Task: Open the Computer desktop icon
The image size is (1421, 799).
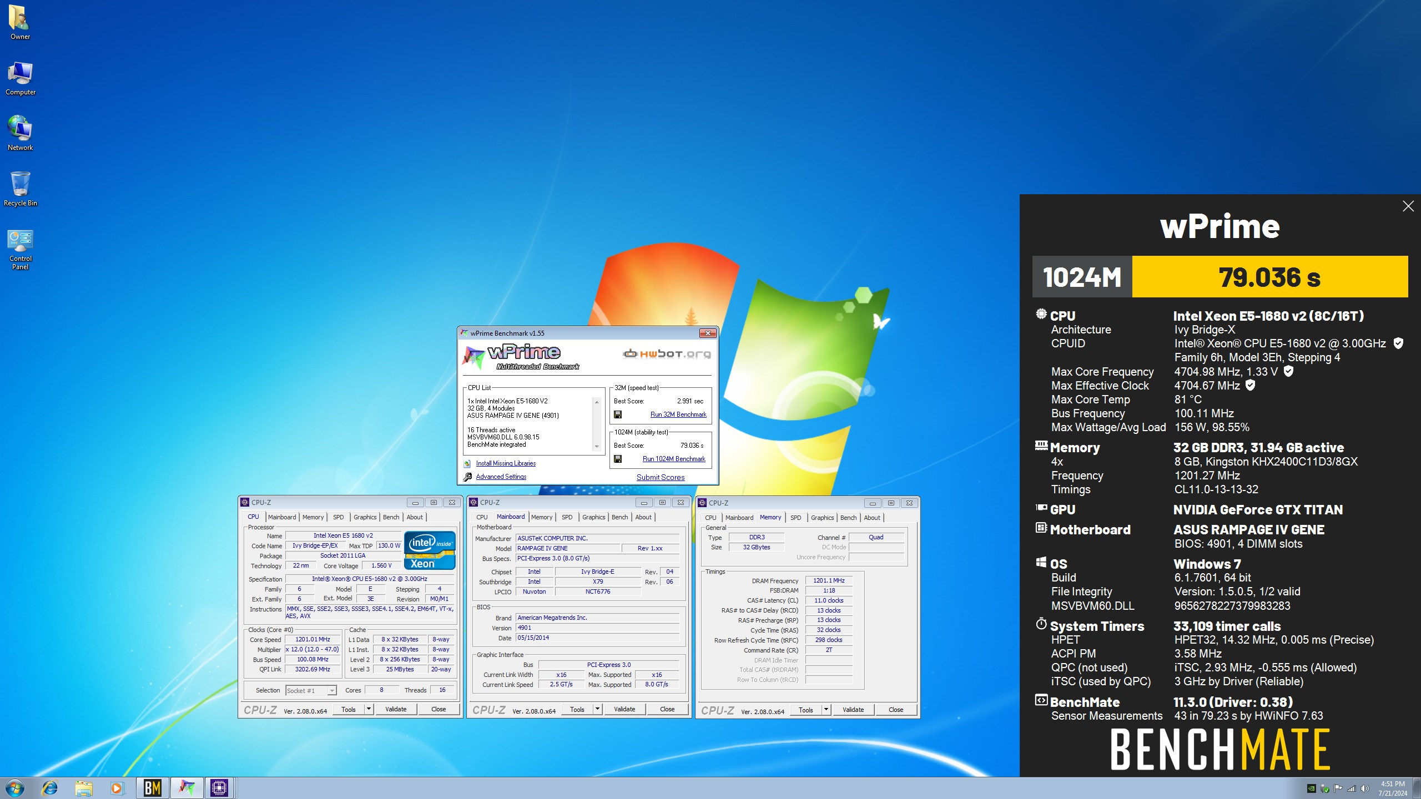Action: 20,78
